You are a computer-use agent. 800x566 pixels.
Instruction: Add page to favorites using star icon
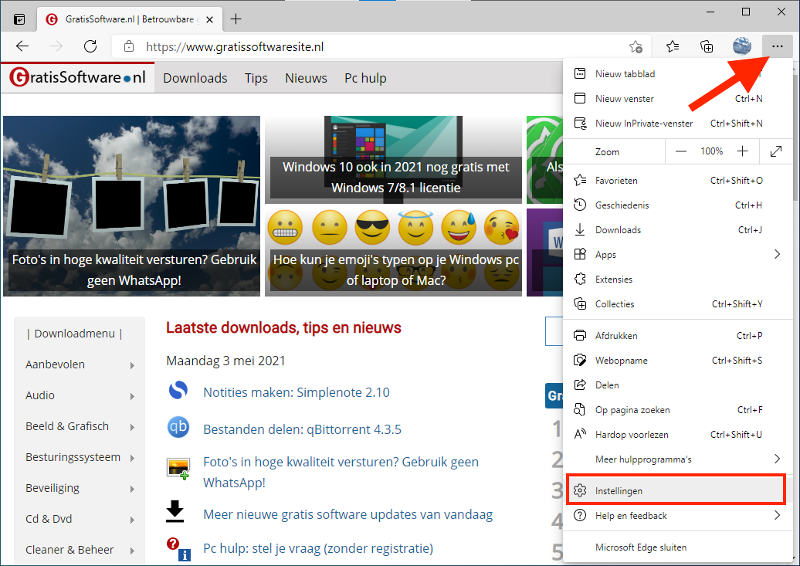636,46
